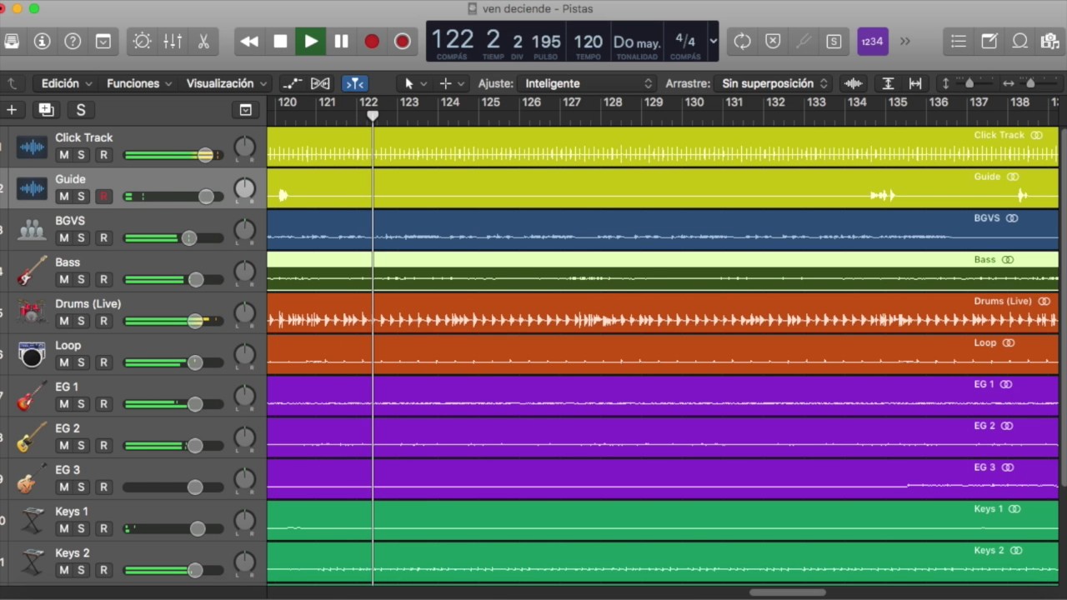
Task: Open the Arrastre dropdown set to Sin superposición
Action: pyautogui.click(x=774, y=83)
